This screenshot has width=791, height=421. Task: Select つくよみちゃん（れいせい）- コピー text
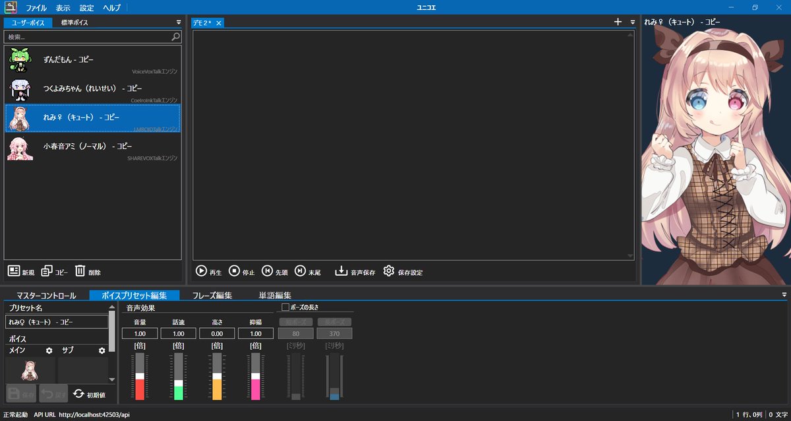coord(92,88)
